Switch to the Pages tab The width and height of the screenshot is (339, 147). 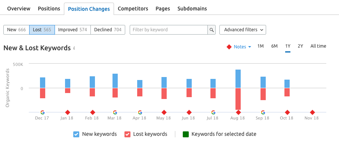[x=163, y=9]
